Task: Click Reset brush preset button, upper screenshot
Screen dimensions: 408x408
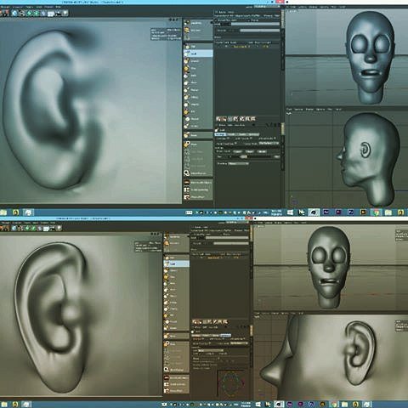Action: coord(262,151)
